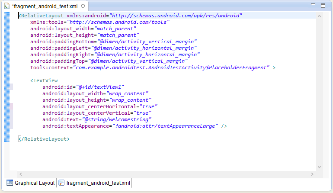
Task: Click the Graphical Layout tab icon
Action: [10, 183]
